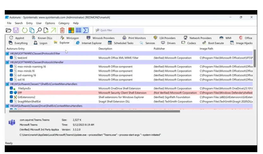Viewport: 263px width, 154px height.
Task: Click the GitExtensions2 entry icon
Action: click(x=15, y=97)
